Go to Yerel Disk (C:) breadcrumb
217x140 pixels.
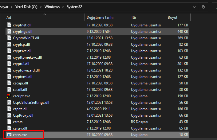[x=26, y=7]
